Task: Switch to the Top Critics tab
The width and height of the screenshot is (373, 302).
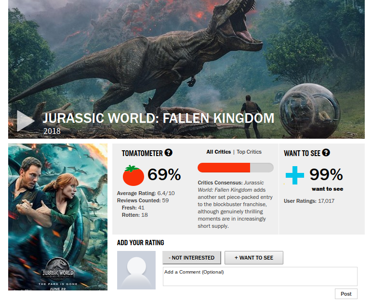Action: tap(249, 152)
